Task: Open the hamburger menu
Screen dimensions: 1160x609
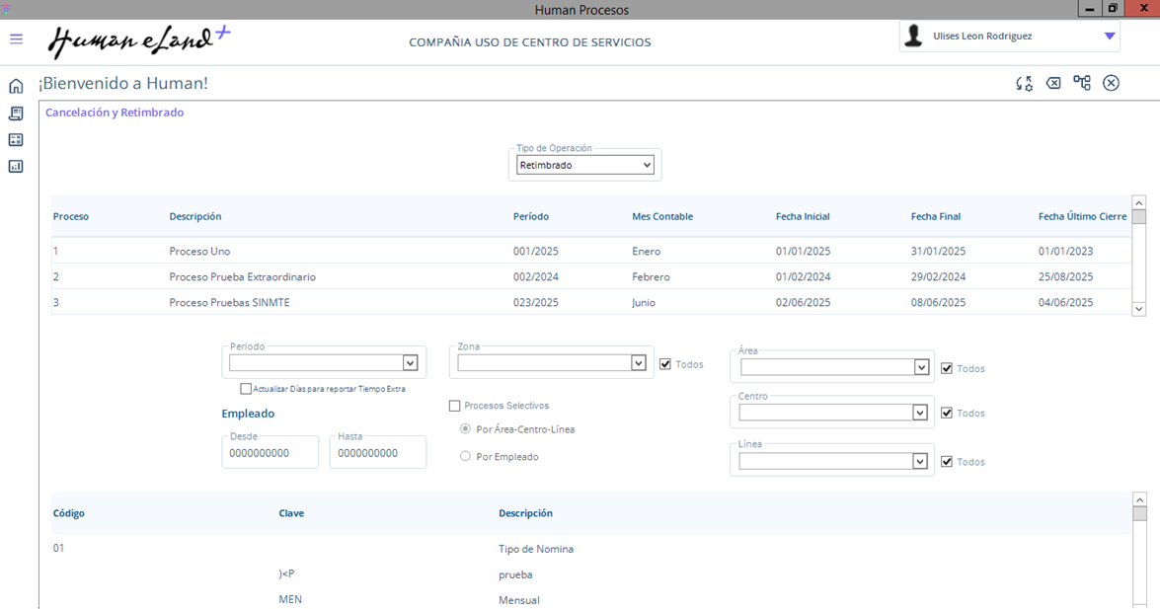Action: click(16, 39)
